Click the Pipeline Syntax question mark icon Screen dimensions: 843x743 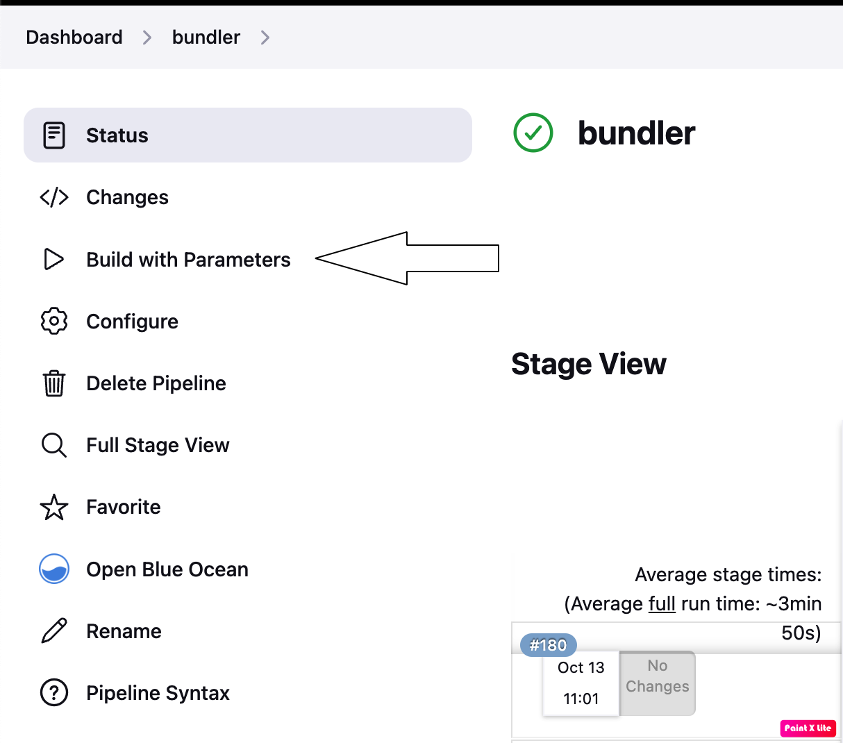(x=54, y=692)
